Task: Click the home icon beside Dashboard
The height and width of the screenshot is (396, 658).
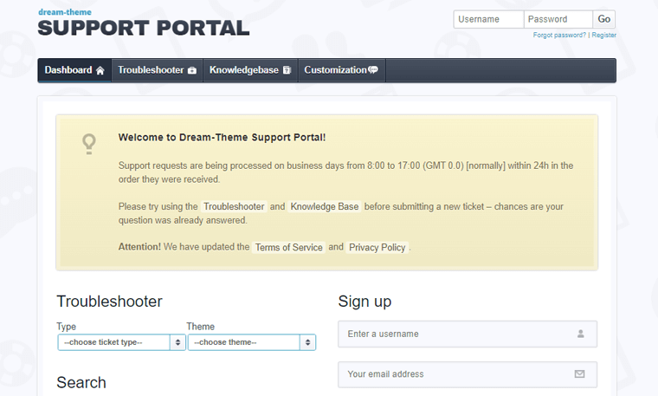Action: tap(100, 70)
